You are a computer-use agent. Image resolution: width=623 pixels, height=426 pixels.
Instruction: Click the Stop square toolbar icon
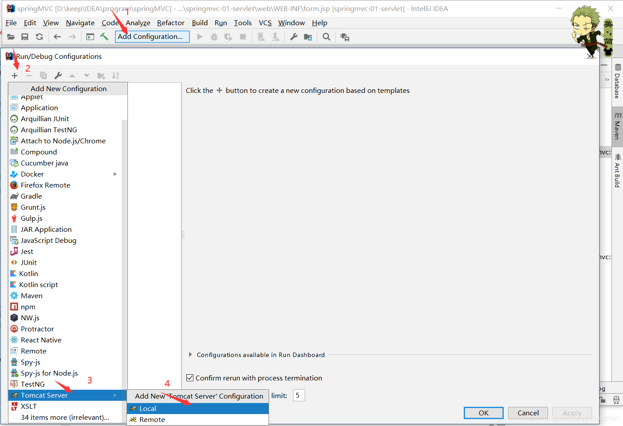click(x=243, y=37)
